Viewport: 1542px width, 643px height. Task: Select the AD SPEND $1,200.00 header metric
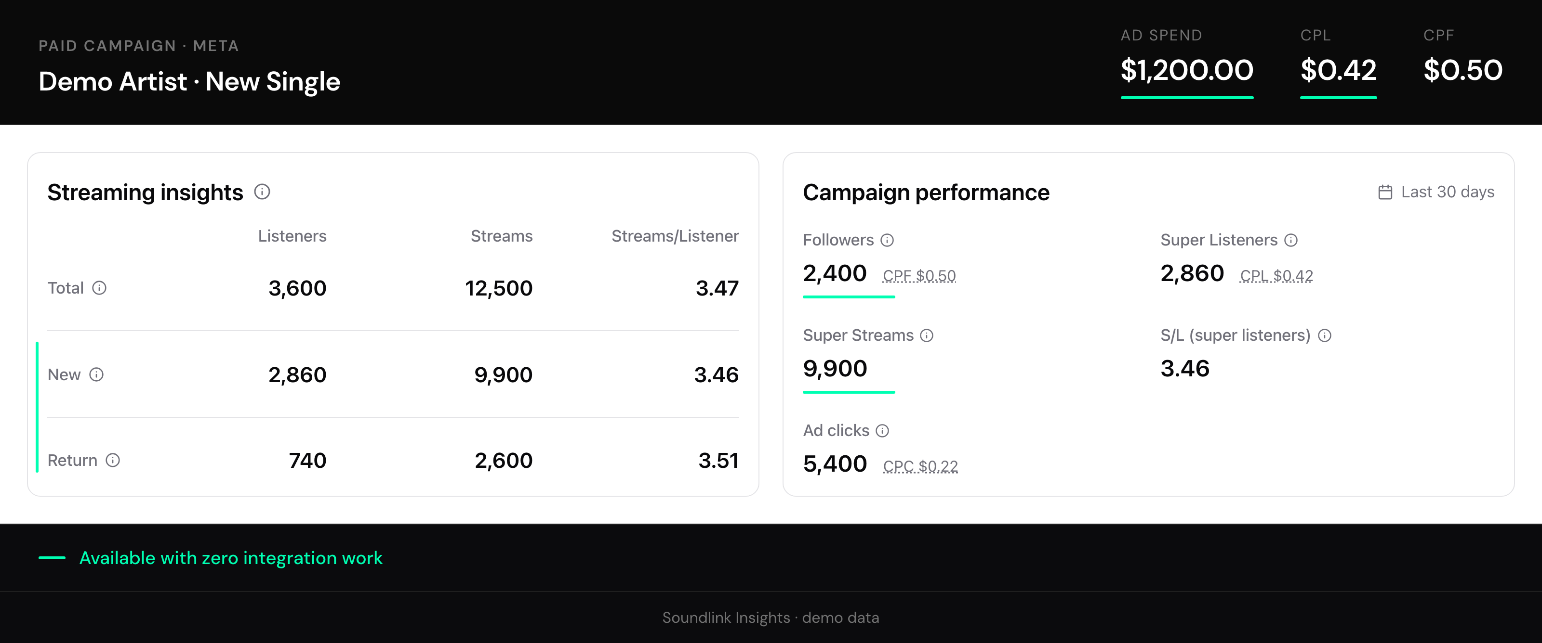point(1187,62)
